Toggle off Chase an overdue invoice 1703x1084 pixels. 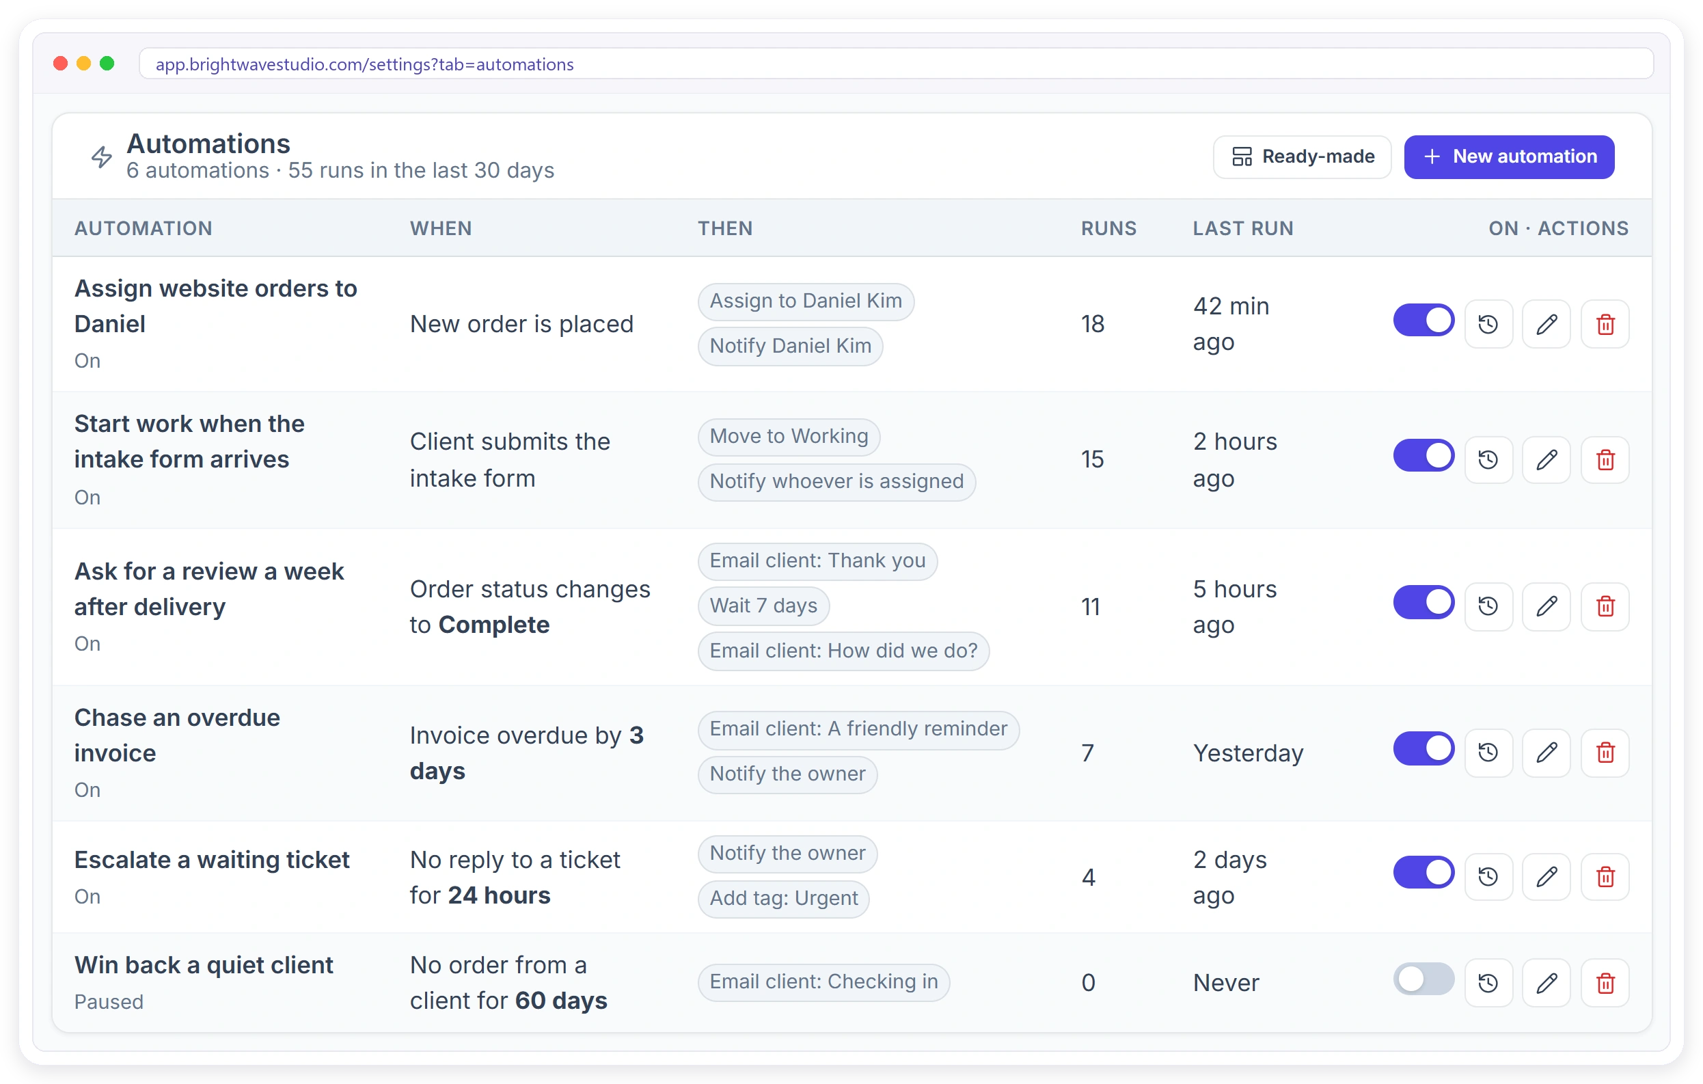click(1423, 748)
